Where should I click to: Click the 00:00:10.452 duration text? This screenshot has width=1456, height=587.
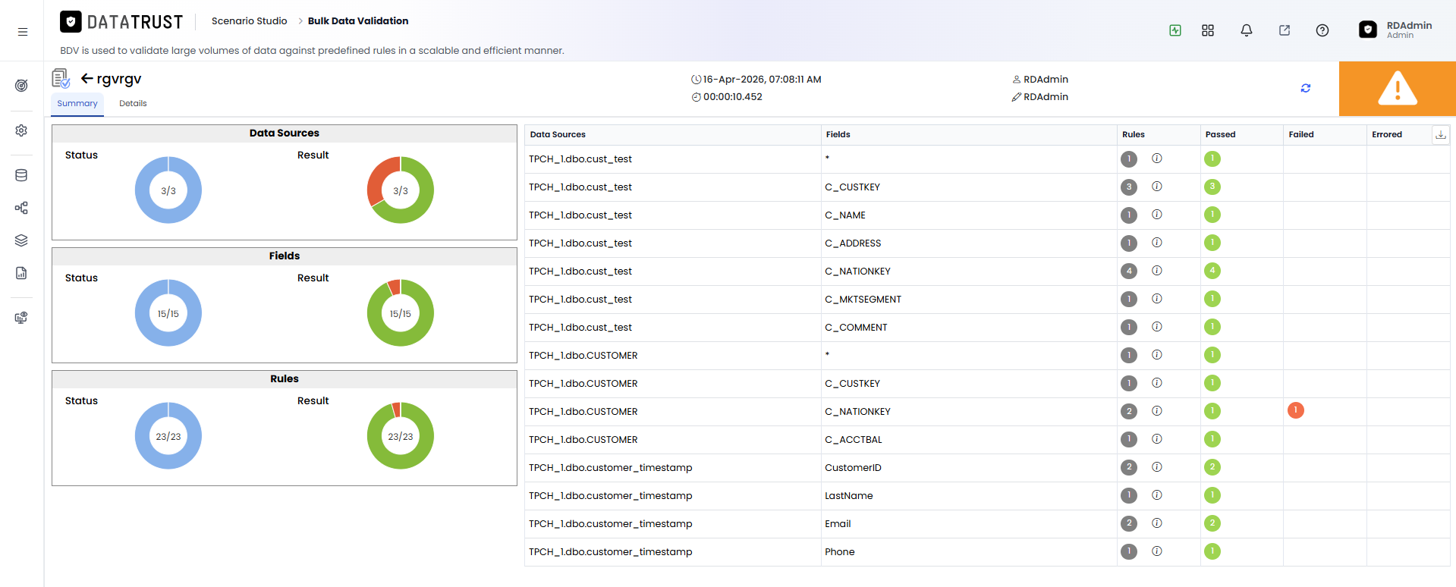[x=732, y=97]
